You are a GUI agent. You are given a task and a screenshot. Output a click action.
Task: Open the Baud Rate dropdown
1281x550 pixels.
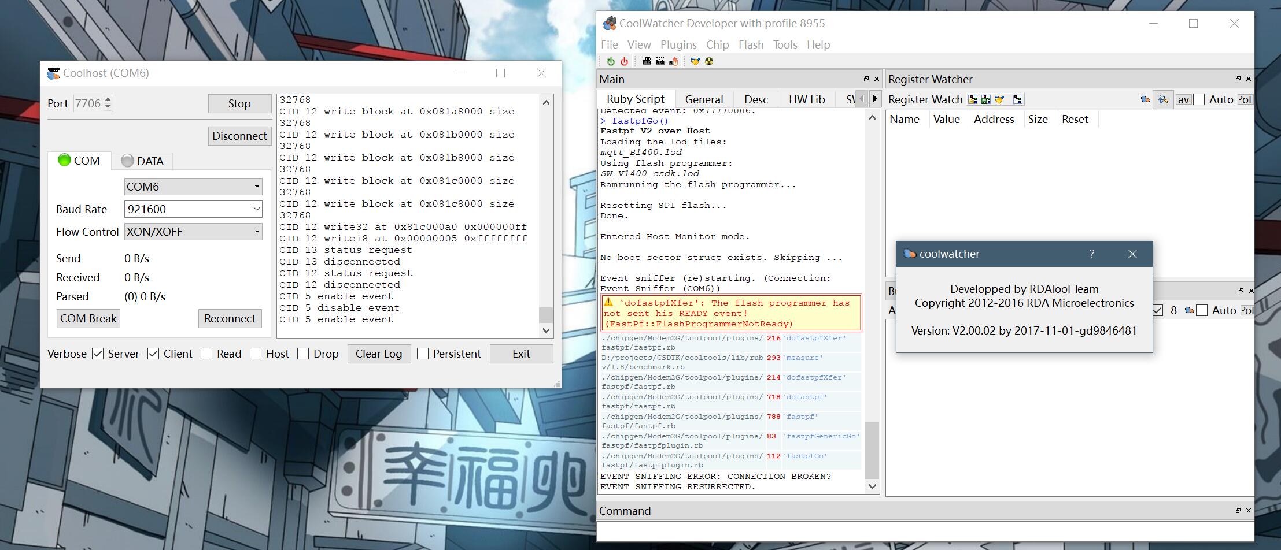tap(258, 209)
